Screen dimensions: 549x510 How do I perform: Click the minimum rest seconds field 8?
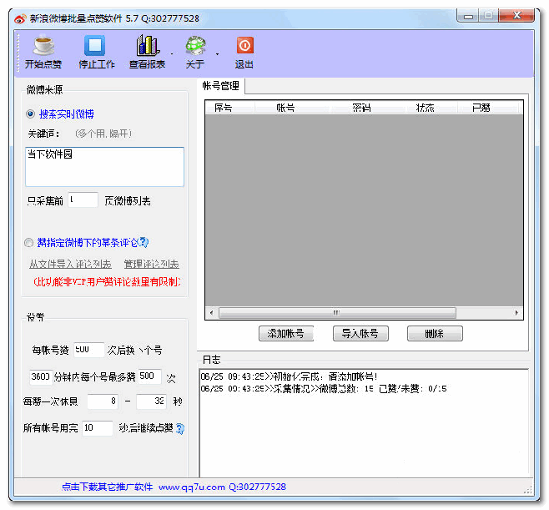[103, 401]
